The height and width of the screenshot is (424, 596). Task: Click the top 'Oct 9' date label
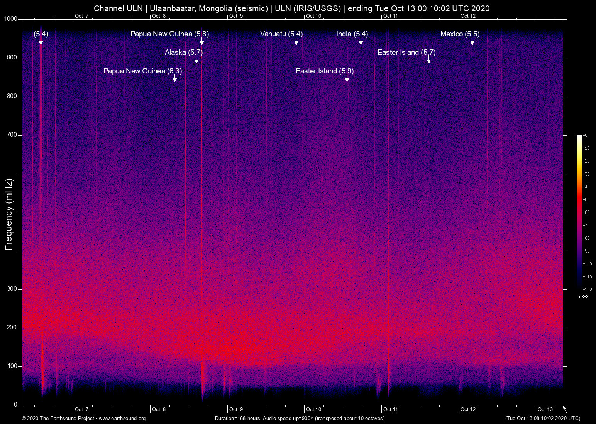tap(236, 16)
